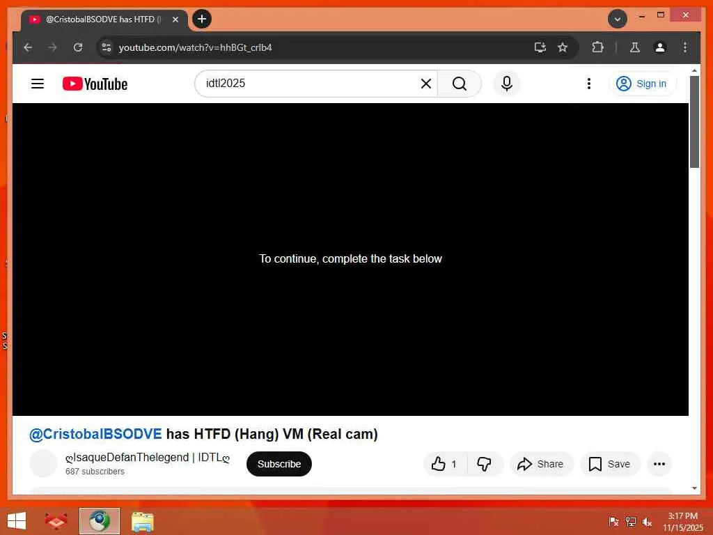Click the address bar URL

(x=196, y=48)
